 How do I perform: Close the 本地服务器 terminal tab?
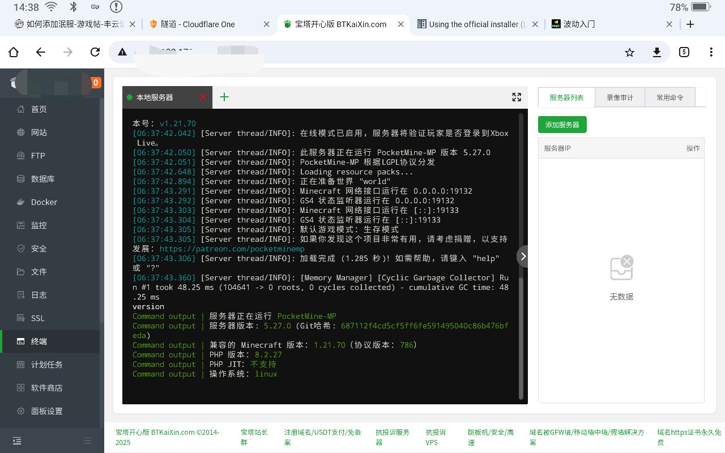(x=203, y=97)
